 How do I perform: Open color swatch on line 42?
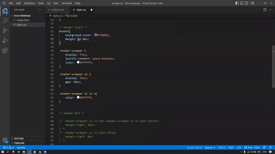coord(78,98)
